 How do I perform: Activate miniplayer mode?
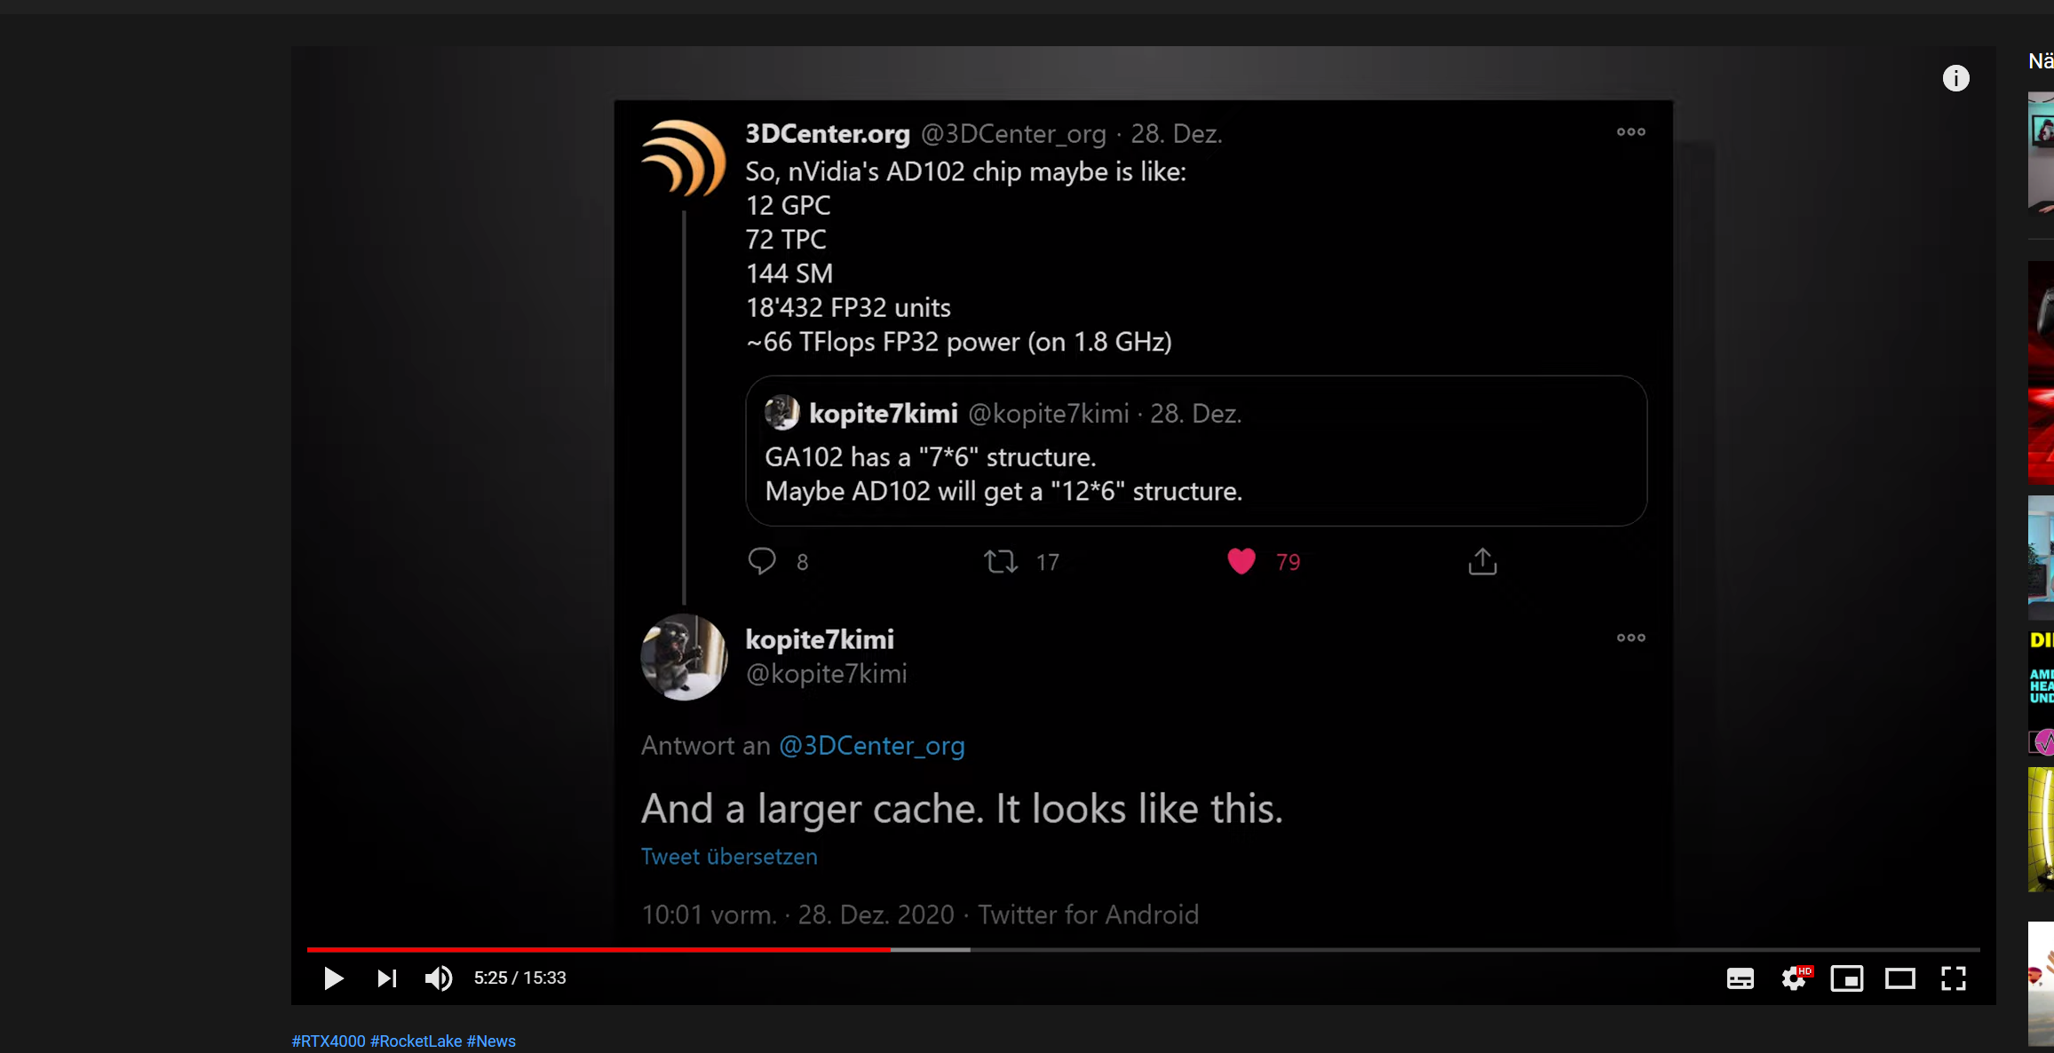(1846, 978)
